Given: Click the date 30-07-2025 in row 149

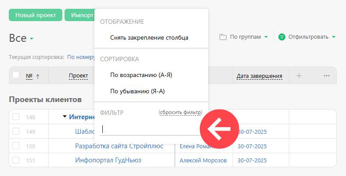Looking at the screenshot, I should (x=252, y=132).
